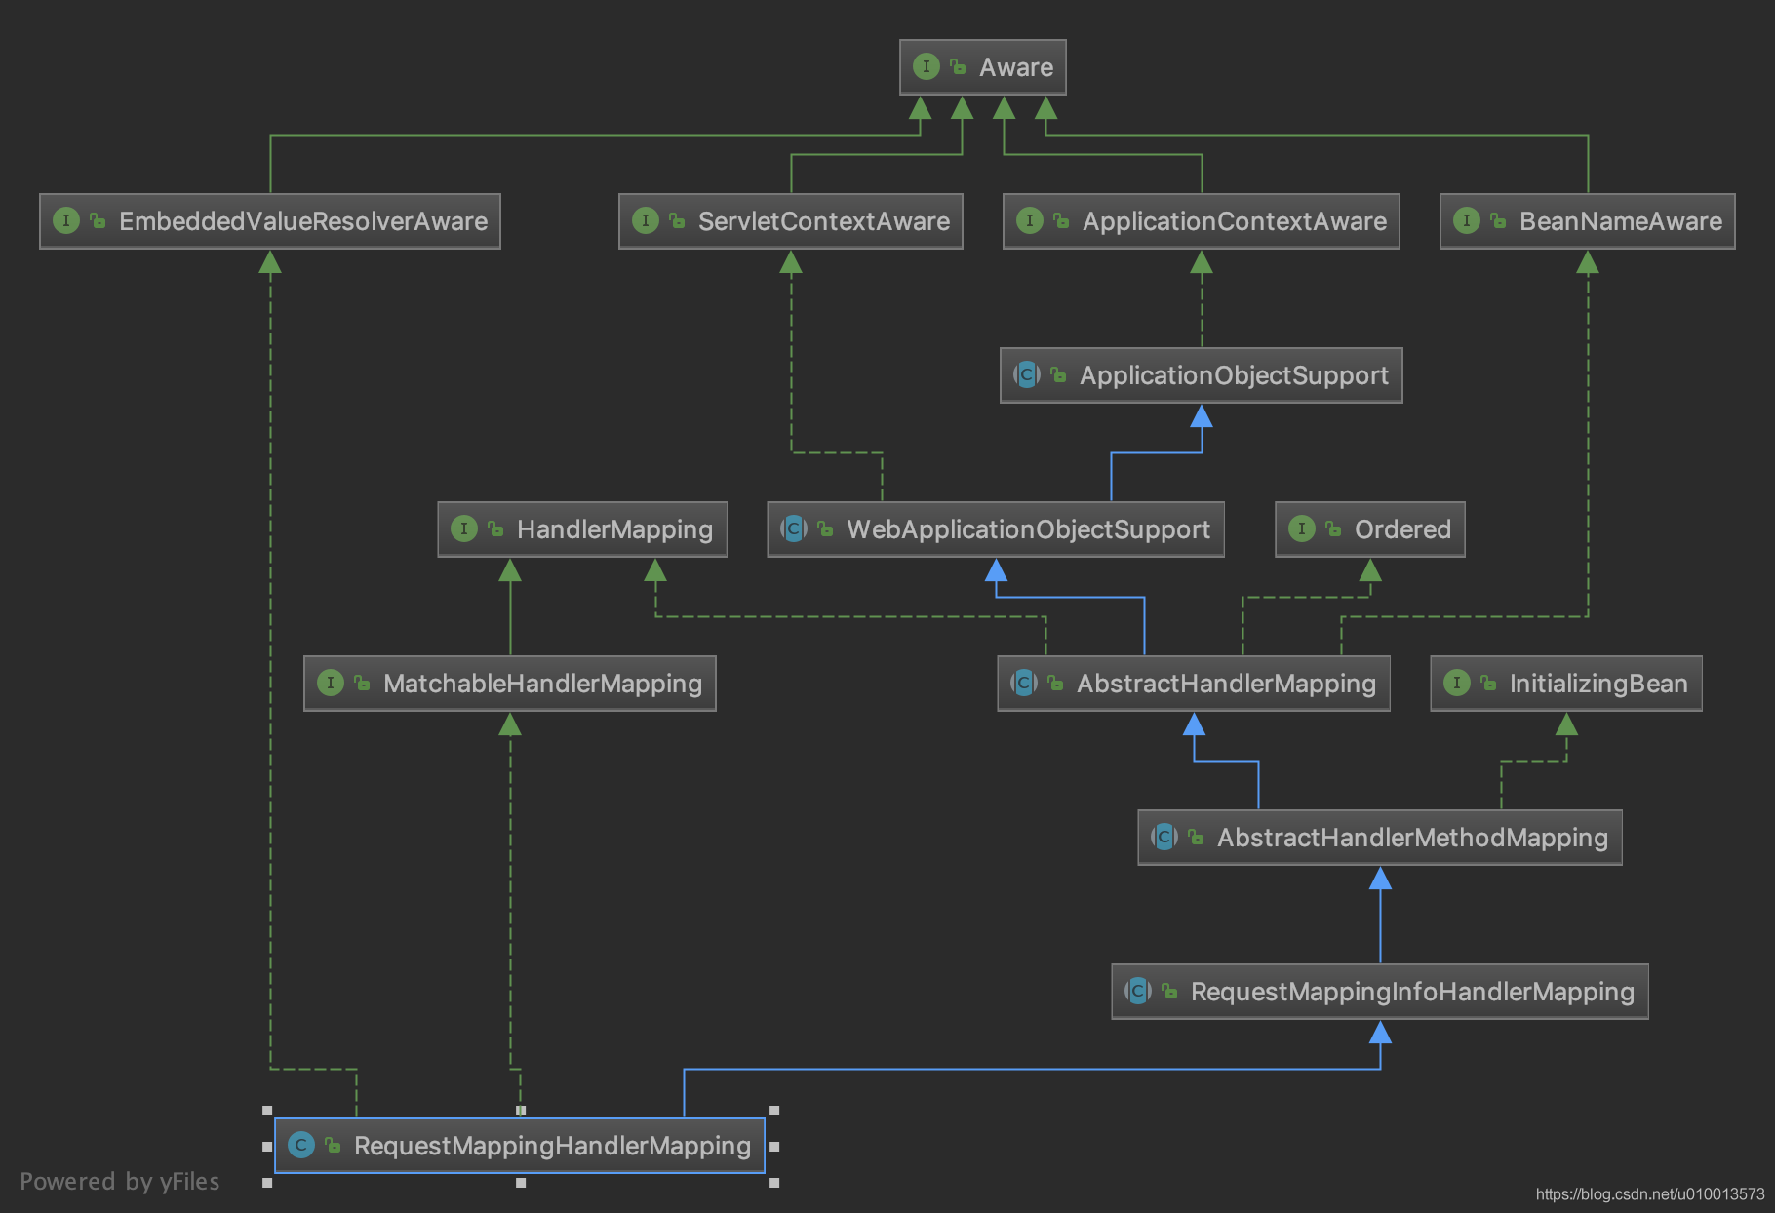Open the blog.csdn.net watermark link
1775x1213 pixels.
1649,1194
